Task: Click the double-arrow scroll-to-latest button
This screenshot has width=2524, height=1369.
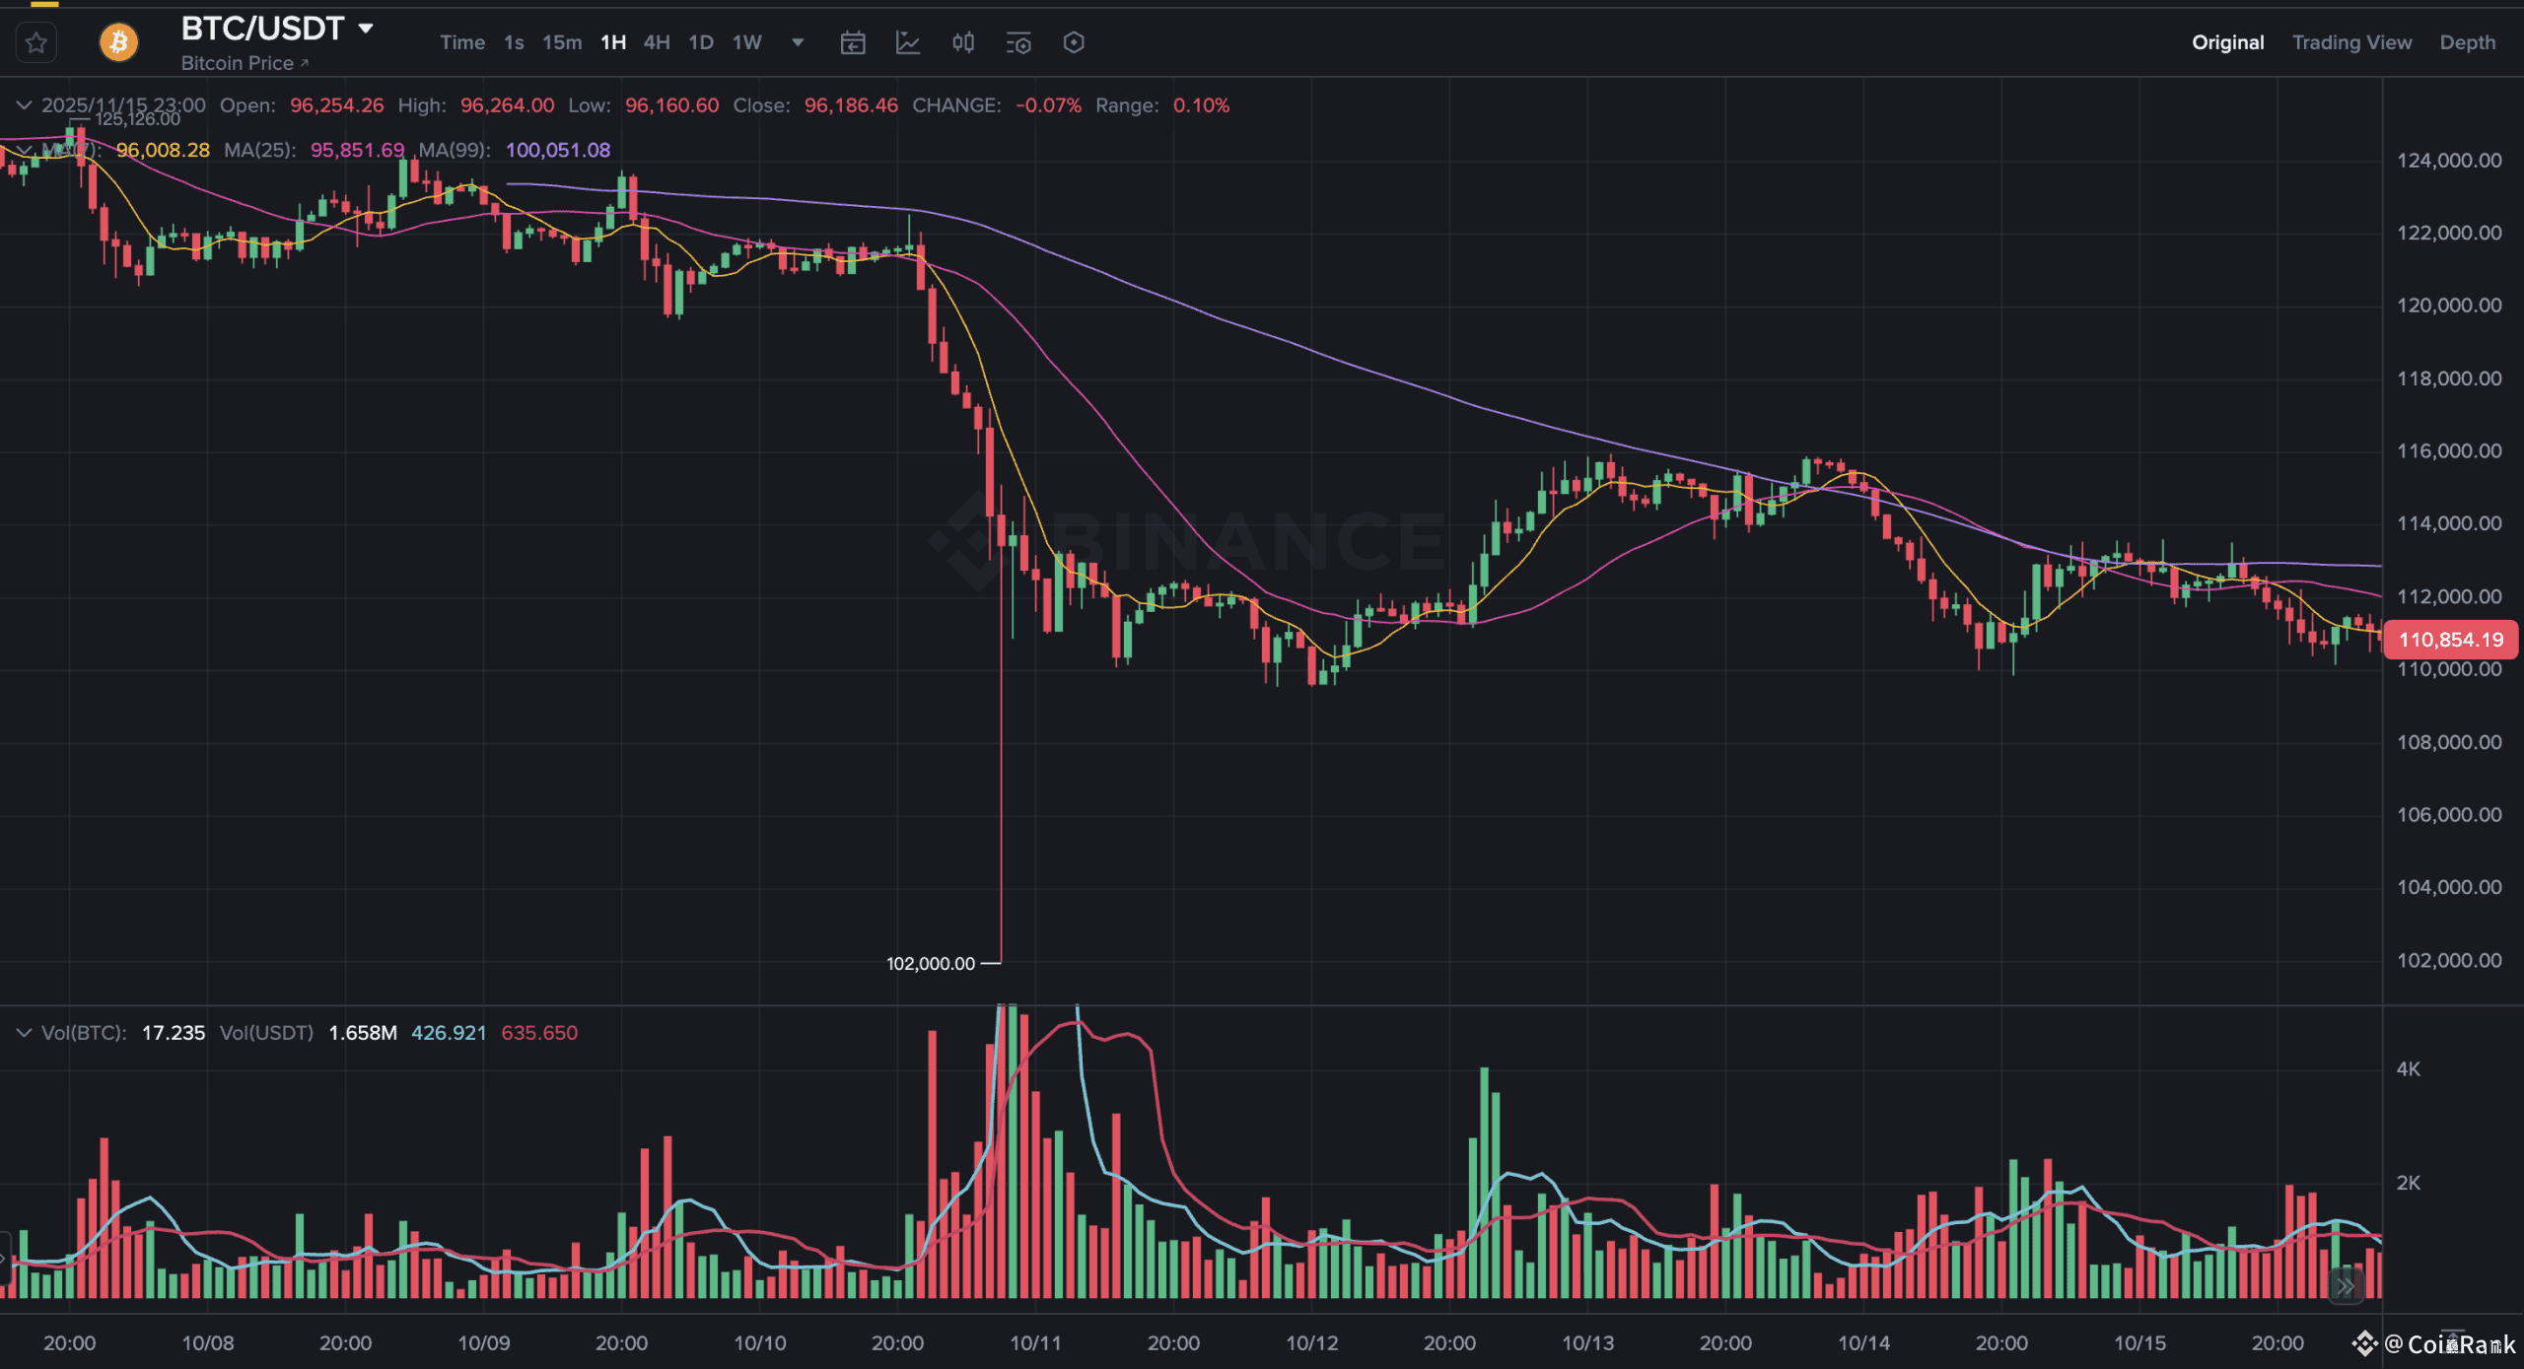Action: click(2346, 1286)
